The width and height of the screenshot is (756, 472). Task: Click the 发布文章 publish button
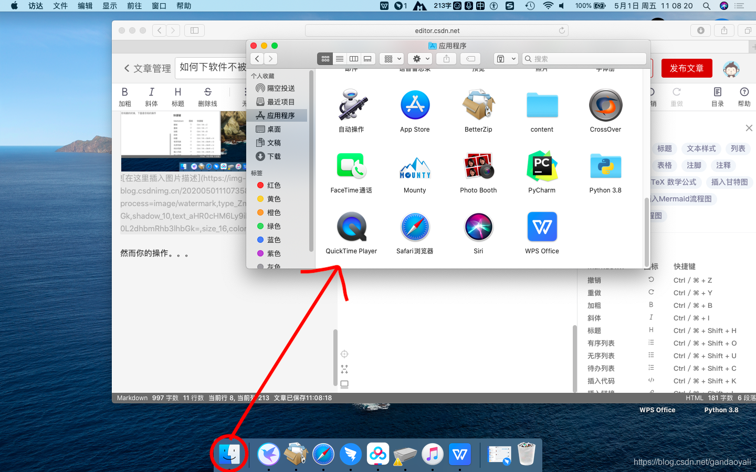[687, 68]
